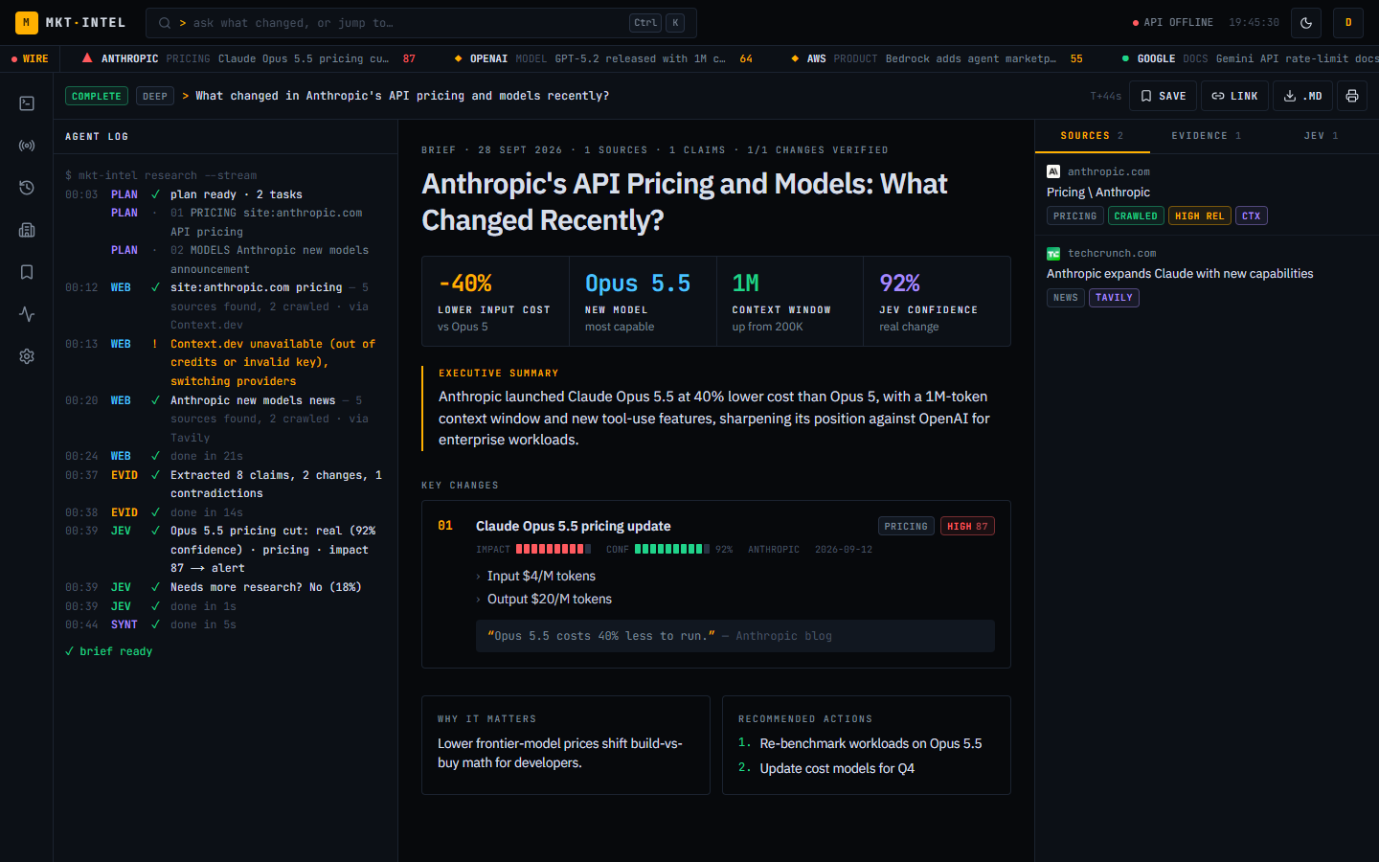This screenshot has height=862, width=1379.
Task: Click 'Re-benchmark workloads on Opus 5.5' action
Action: (x=870, y=743)
